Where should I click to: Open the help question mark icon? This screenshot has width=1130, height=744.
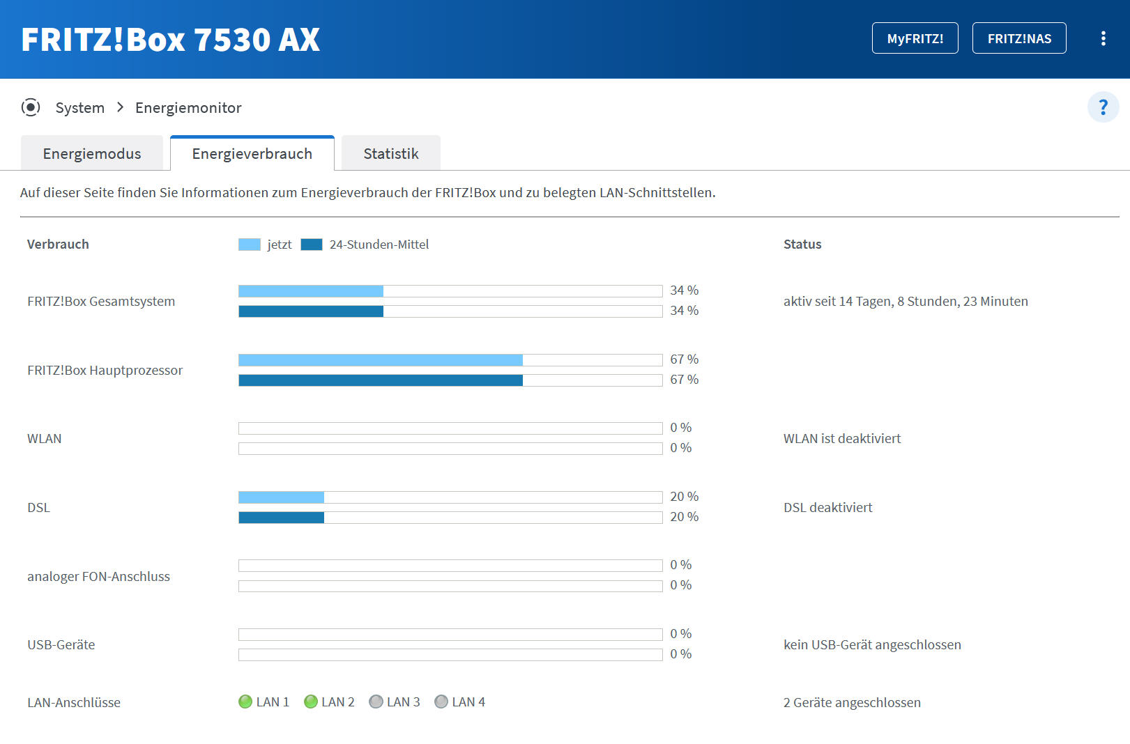[x=1103, y=107]
